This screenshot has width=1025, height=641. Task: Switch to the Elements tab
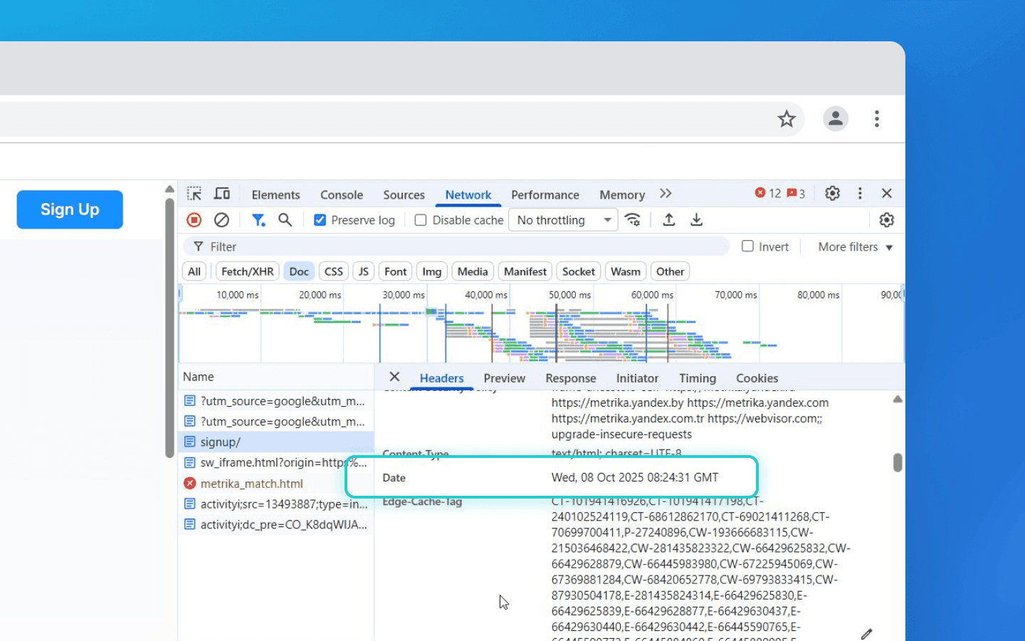pyautogui.click(x=275, y=194)
